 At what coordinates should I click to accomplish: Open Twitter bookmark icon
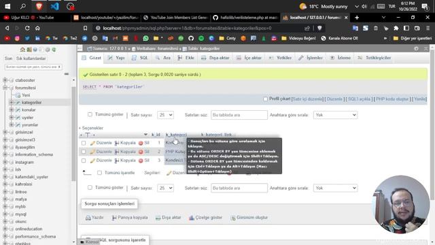click(27, 38)
